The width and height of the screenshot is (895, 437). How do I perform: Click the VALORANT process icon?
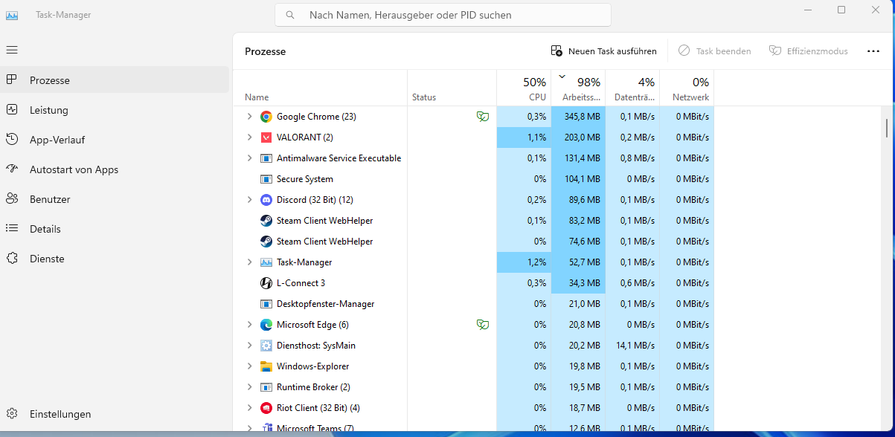click(266, 137)
